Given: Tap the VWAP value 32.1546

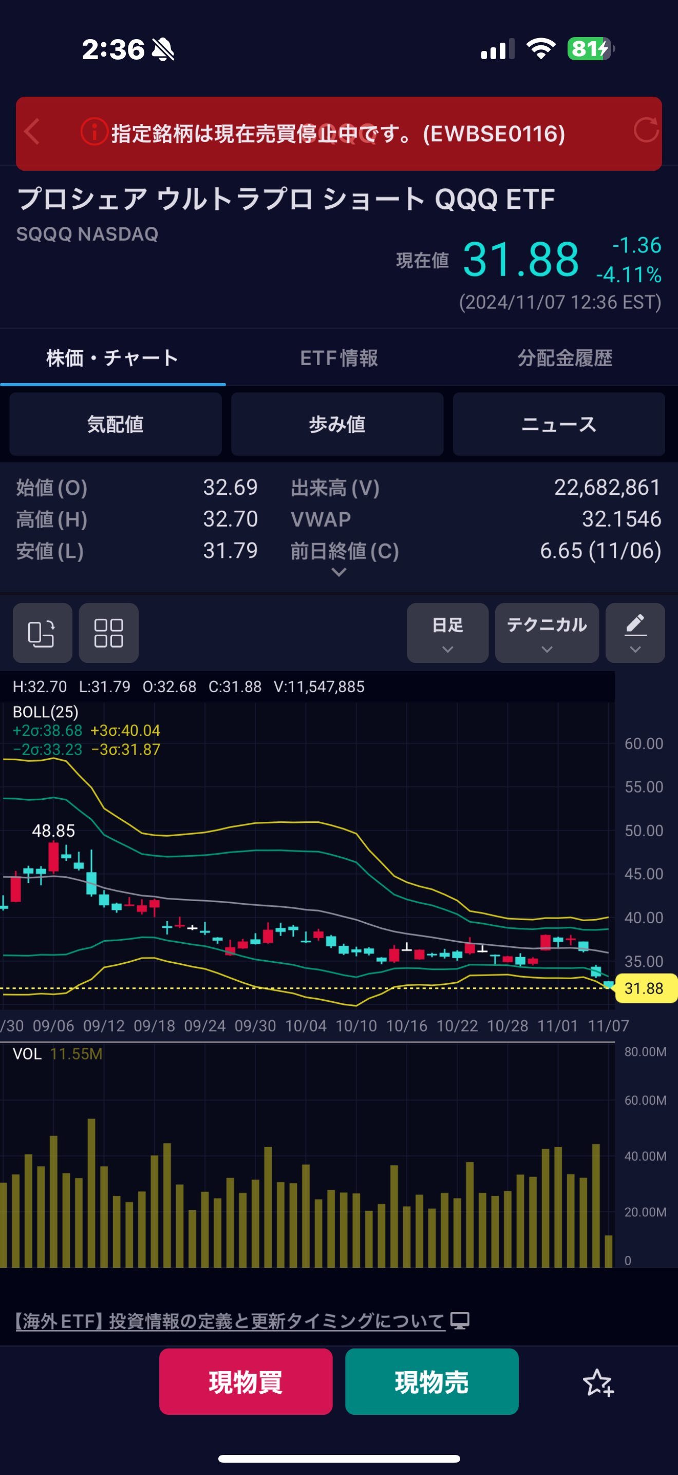Looking at the screenshot, I should point(621,519).
